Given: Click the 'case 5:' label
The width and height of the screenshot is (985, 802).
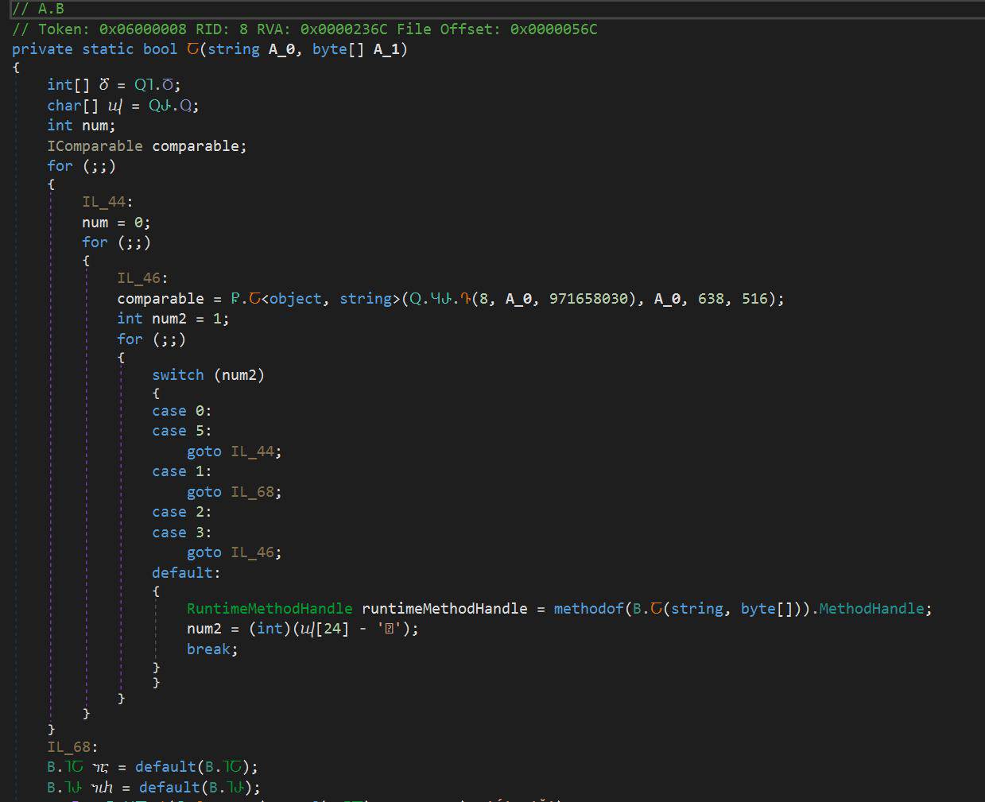Looking at the screenshot, I should 181,431.
